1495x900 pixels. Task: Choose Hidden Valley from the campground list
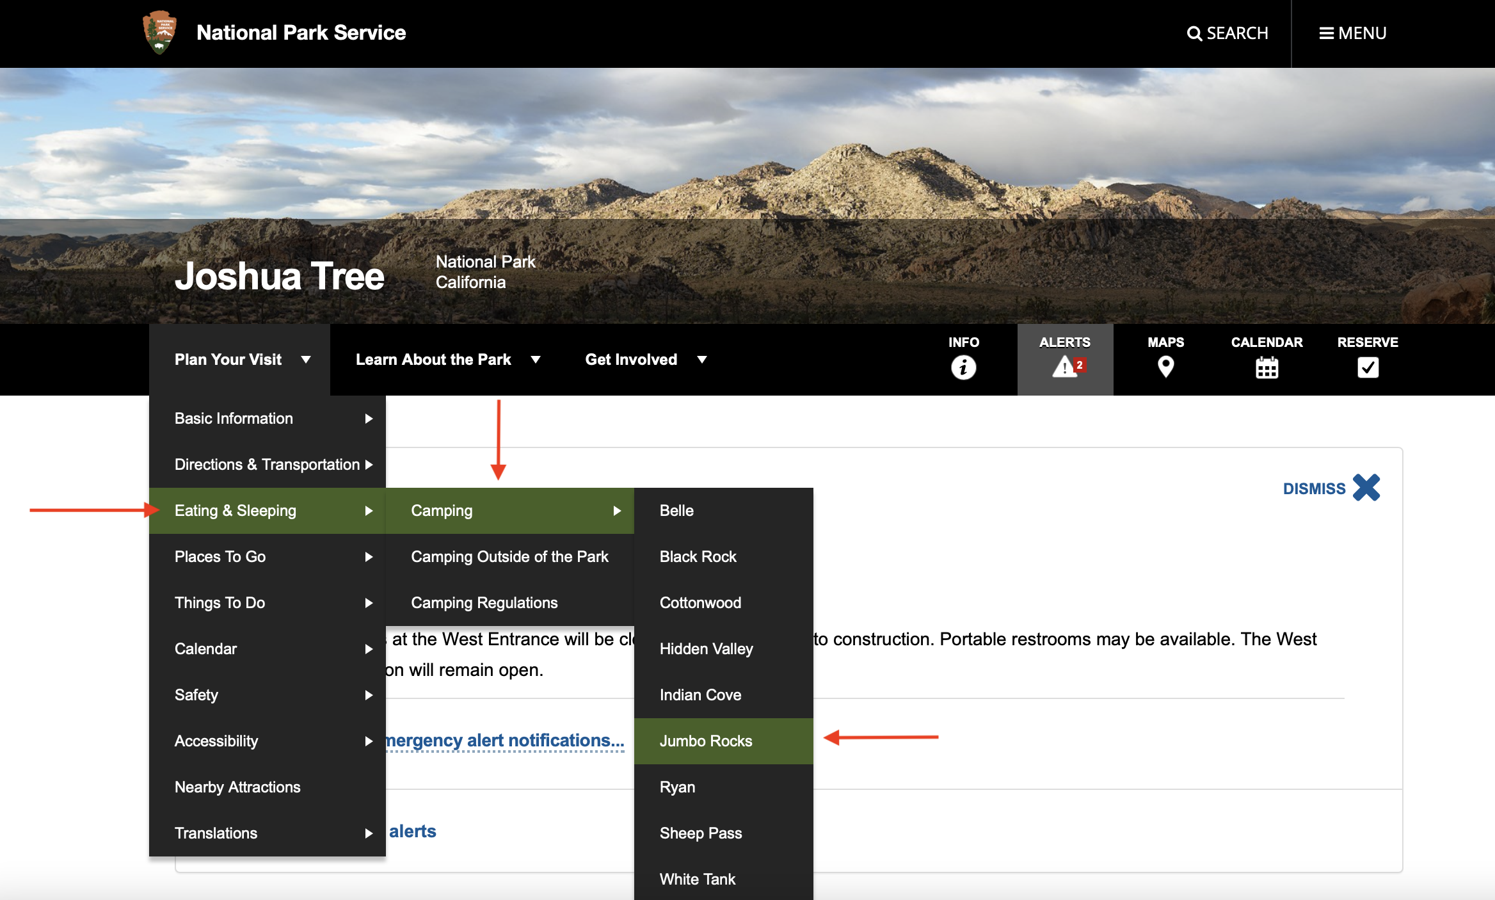706,648
